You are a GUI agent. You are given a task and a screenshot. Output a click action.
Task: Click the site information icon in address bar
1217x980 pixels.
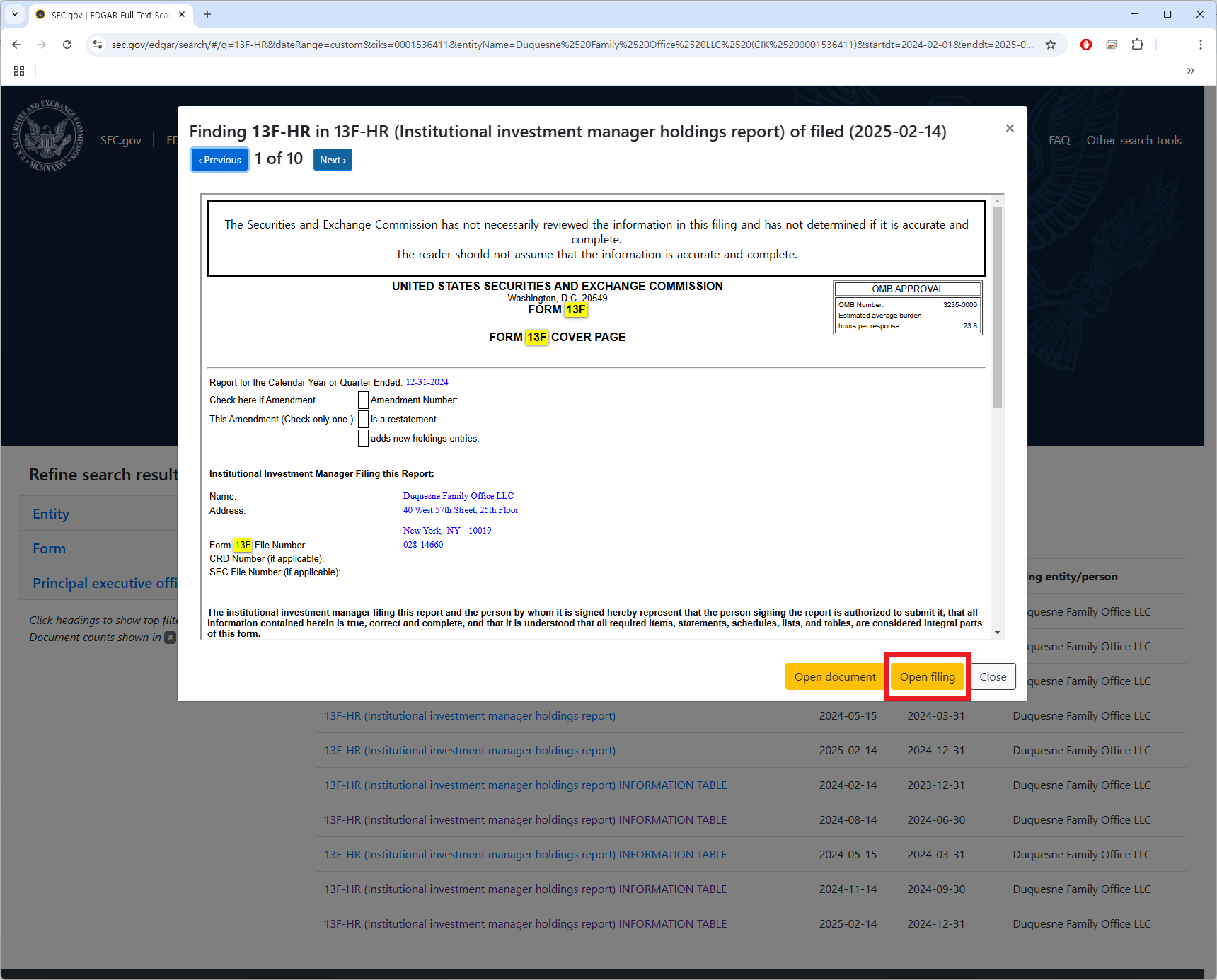pyautogui.click(x=98, y=45)
